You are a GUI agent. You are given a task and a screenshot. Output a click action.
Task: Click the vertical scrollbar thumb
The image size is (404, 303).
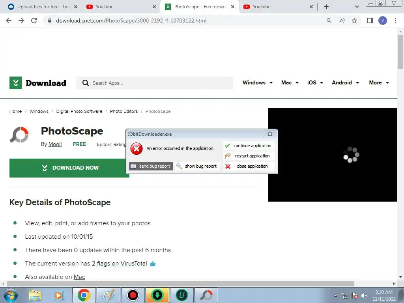[400, 52]
